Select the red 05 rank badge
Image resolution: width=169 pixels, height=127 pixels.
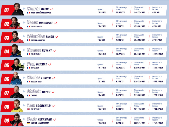point(7,65)
